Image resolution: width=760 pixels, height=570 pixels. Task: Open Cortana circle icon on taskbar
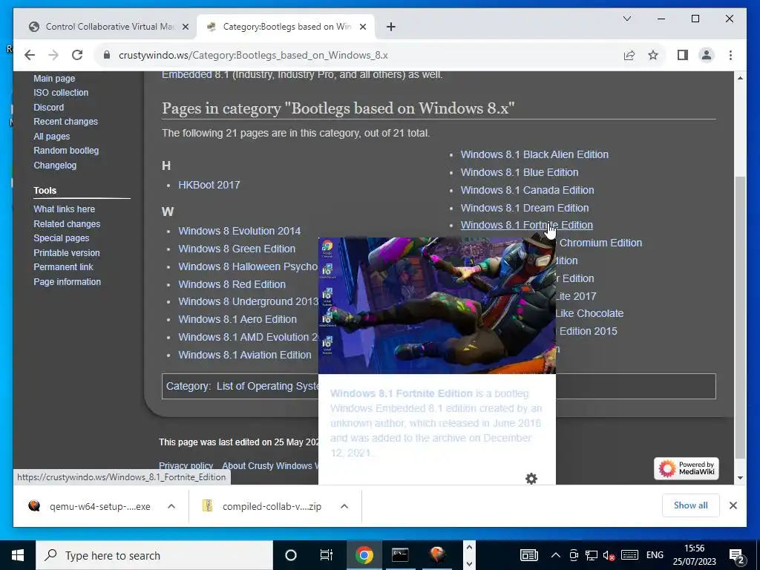point(291,555)
